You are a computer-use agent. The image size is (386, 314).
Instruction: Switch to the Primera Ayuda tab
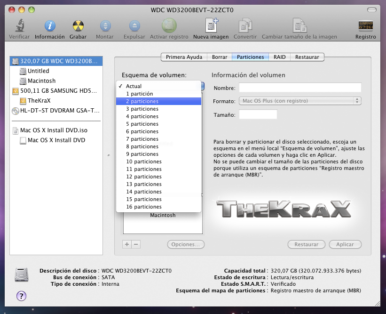point(184,57)
